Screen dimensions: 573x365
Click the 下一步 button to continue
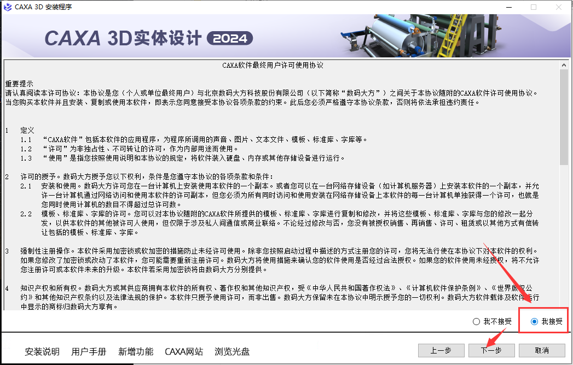tap(491, 350)
